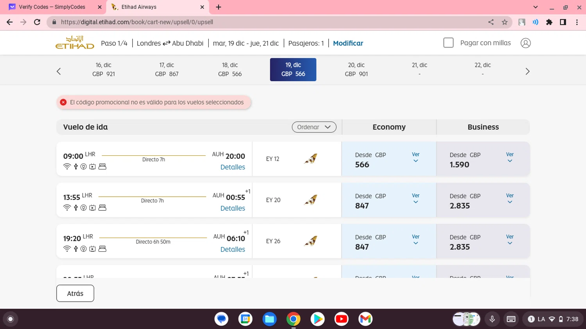Click the Business column header
This screenshot has width=586, height=329.
point(483,127)
